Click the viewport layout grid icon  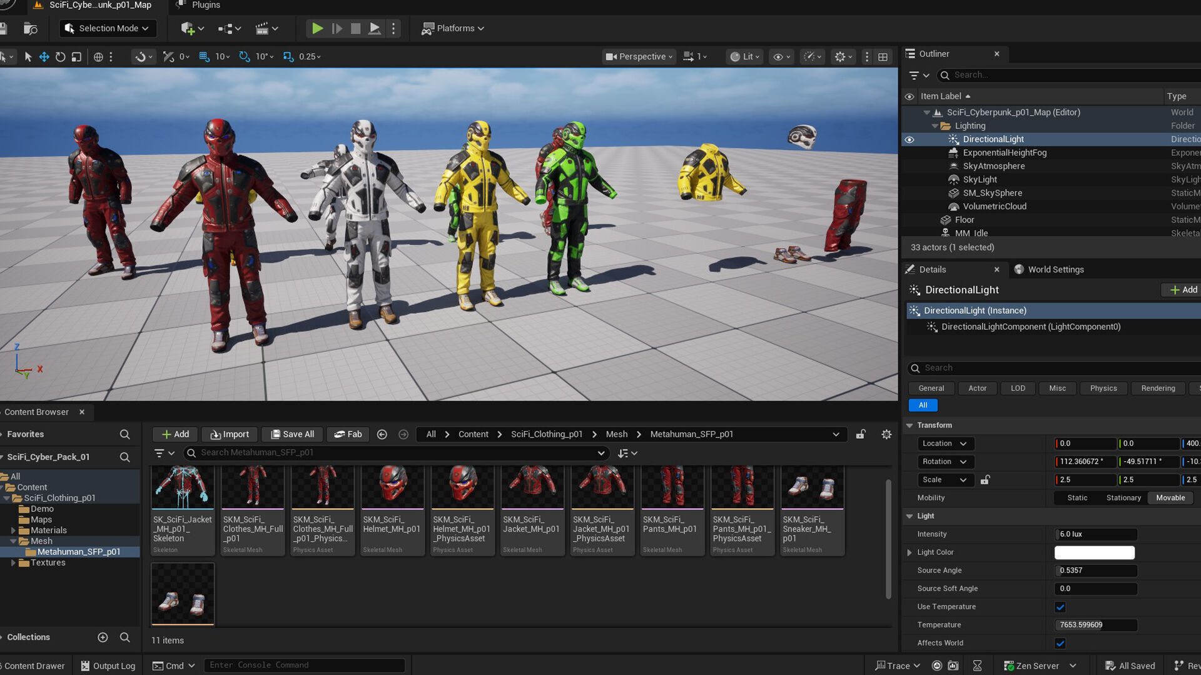tap(883, 56)
